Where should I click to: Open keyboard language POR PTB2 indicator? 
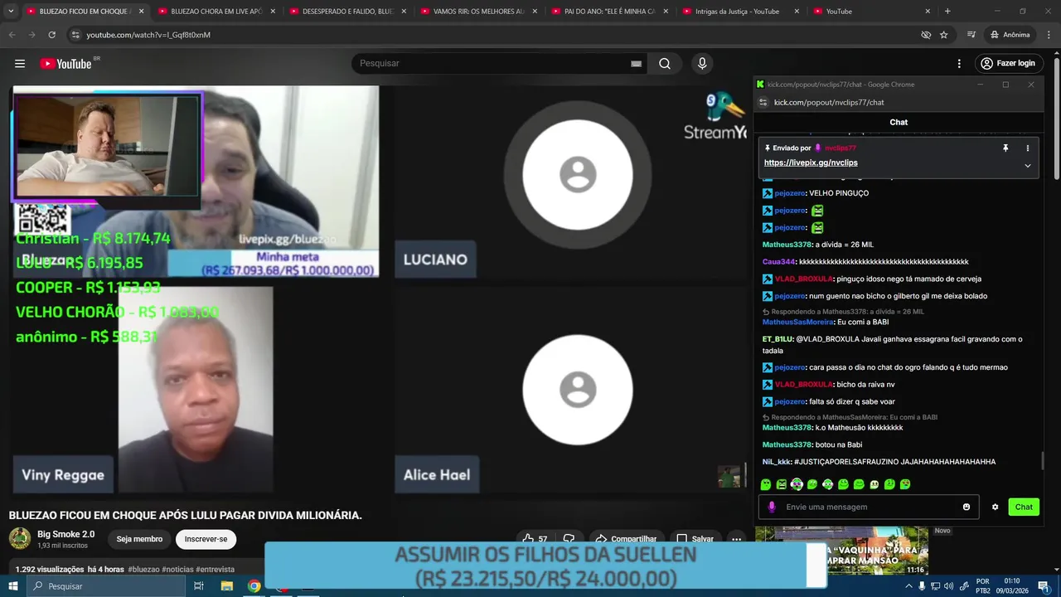(x=982, y=586)
